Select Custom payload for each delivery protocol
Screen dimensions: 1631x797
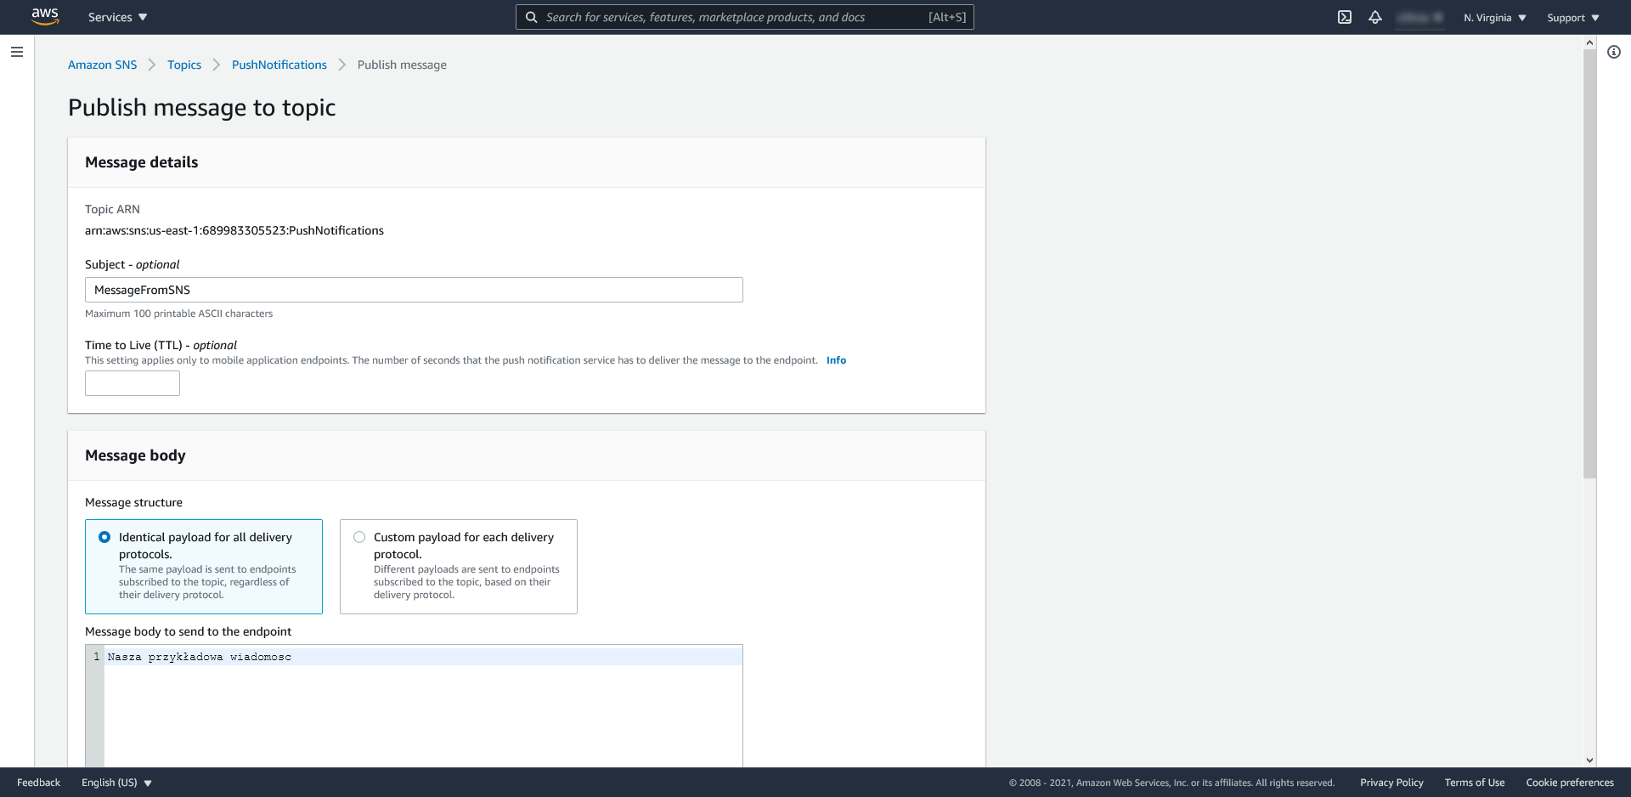pos(459,567)
